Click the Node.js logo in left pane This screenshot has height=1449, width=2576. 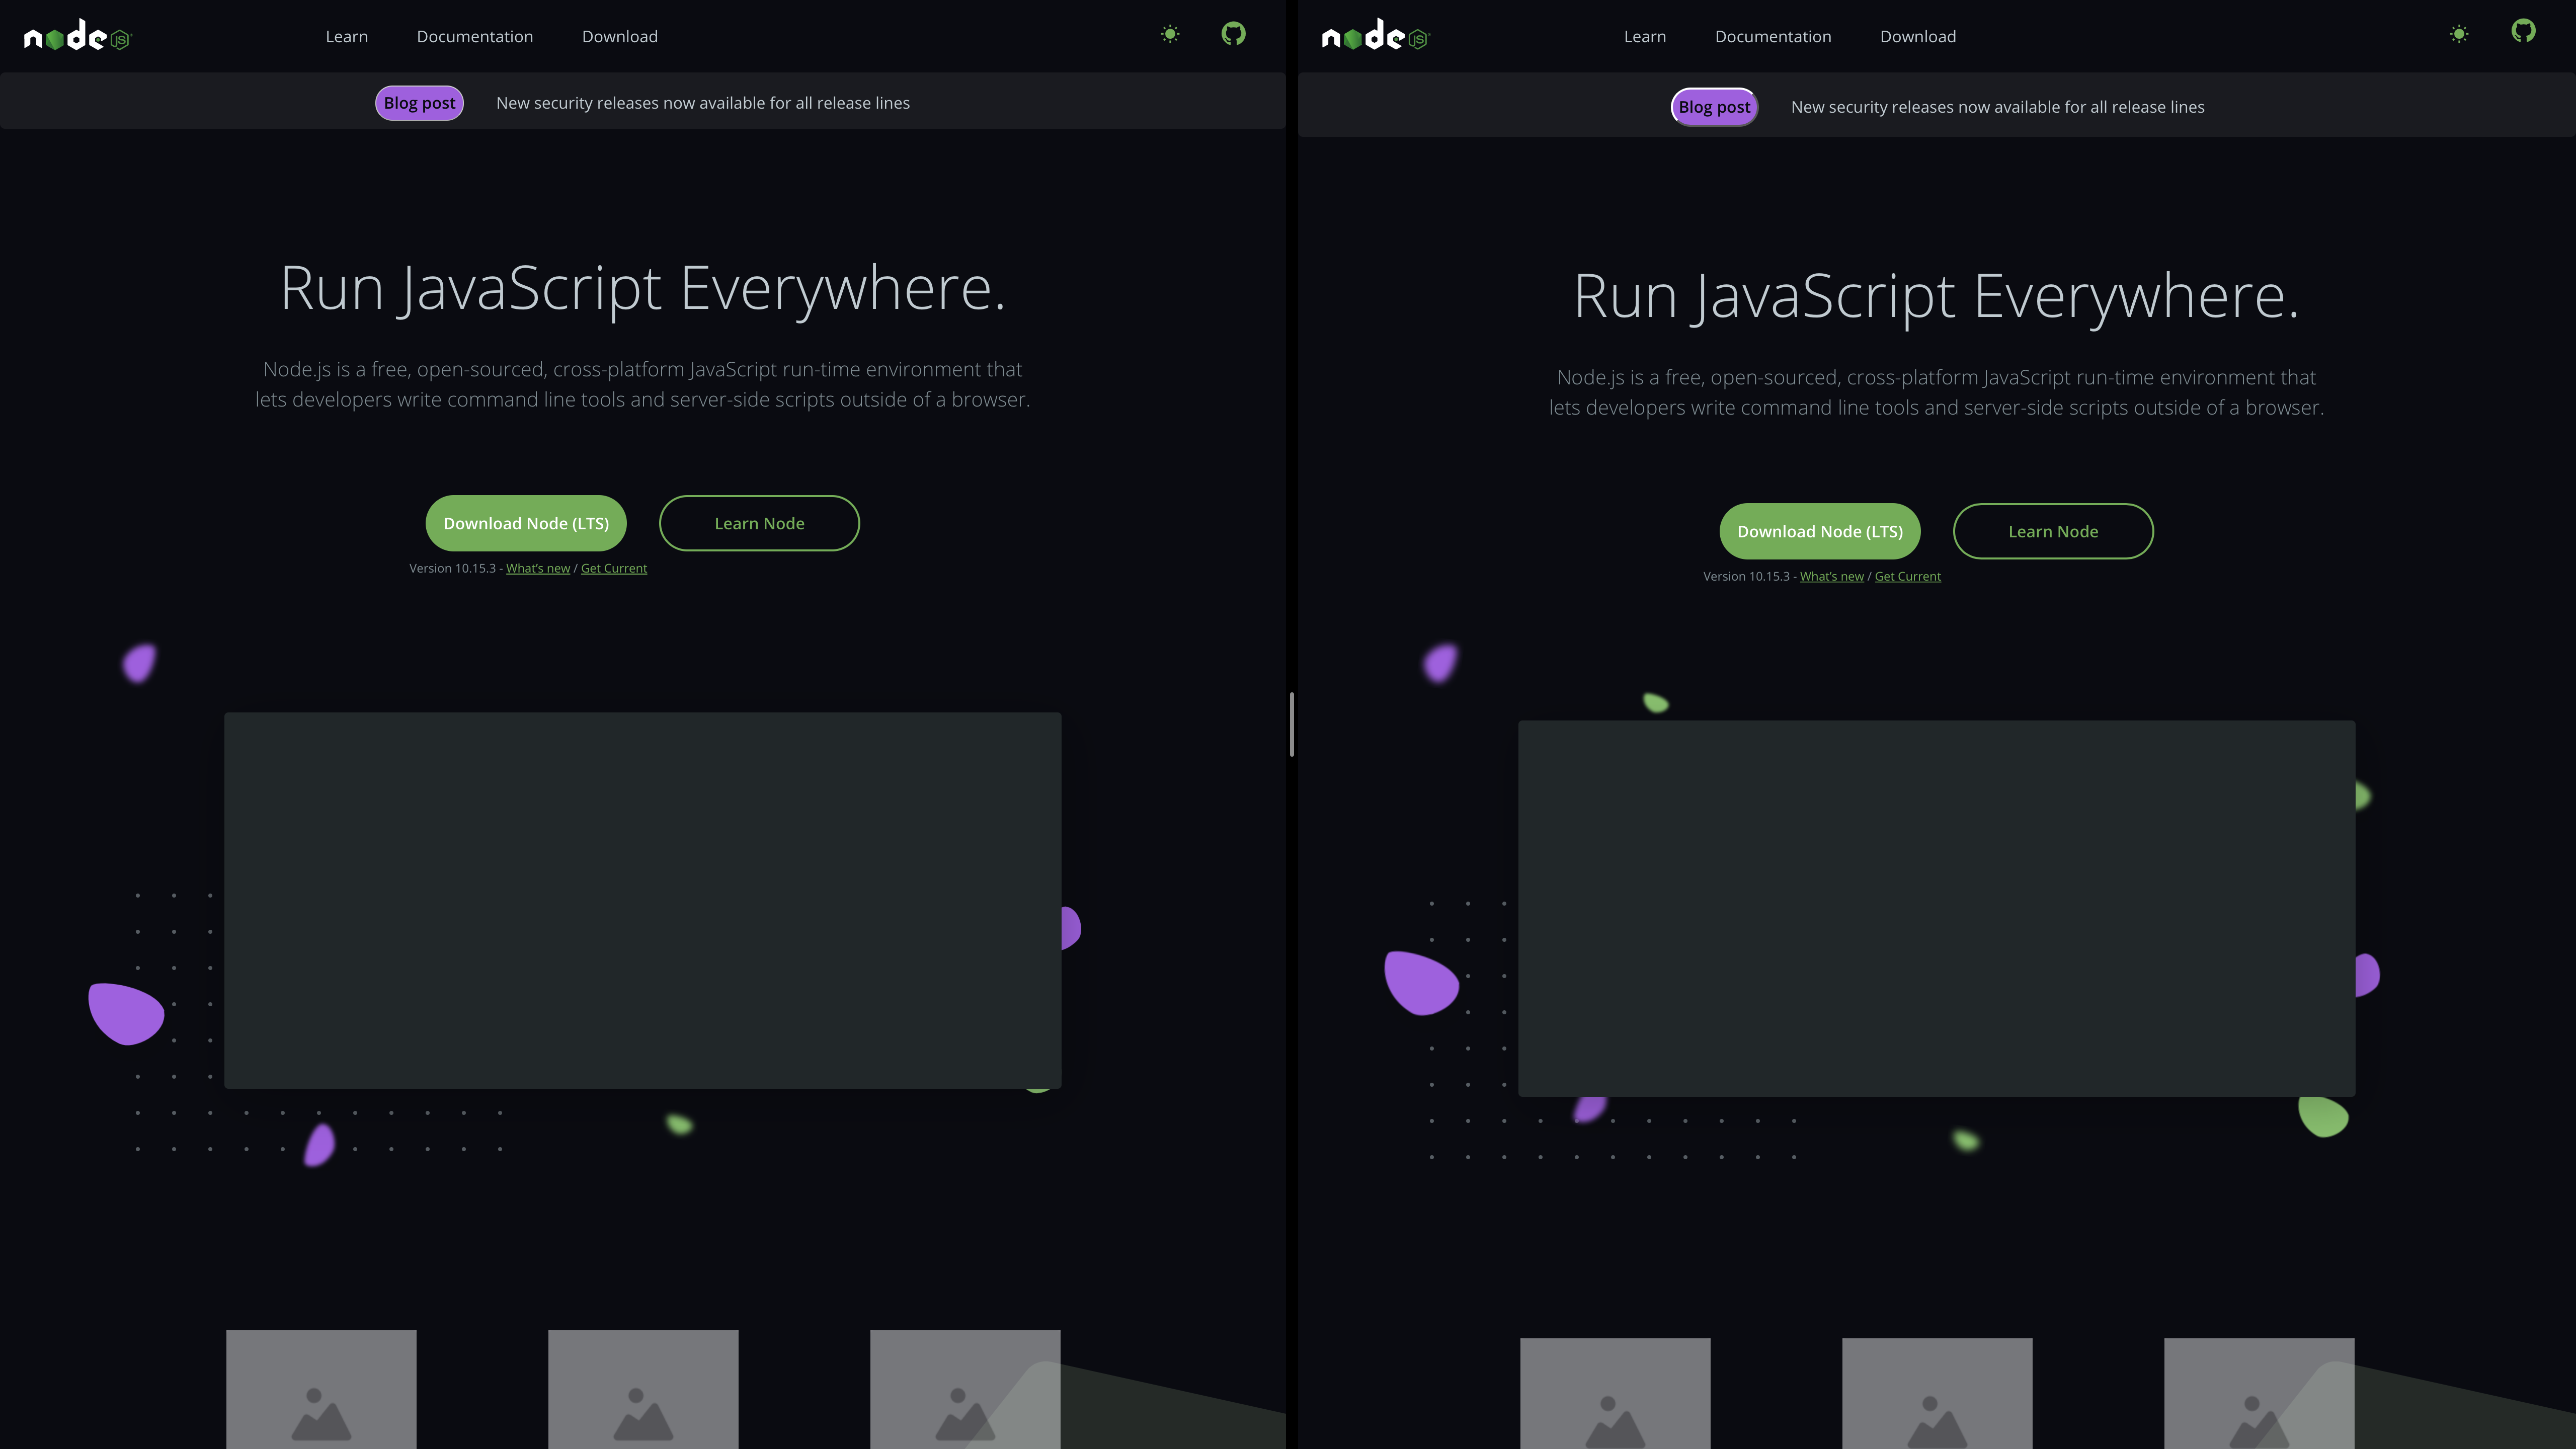pos(77,37)
